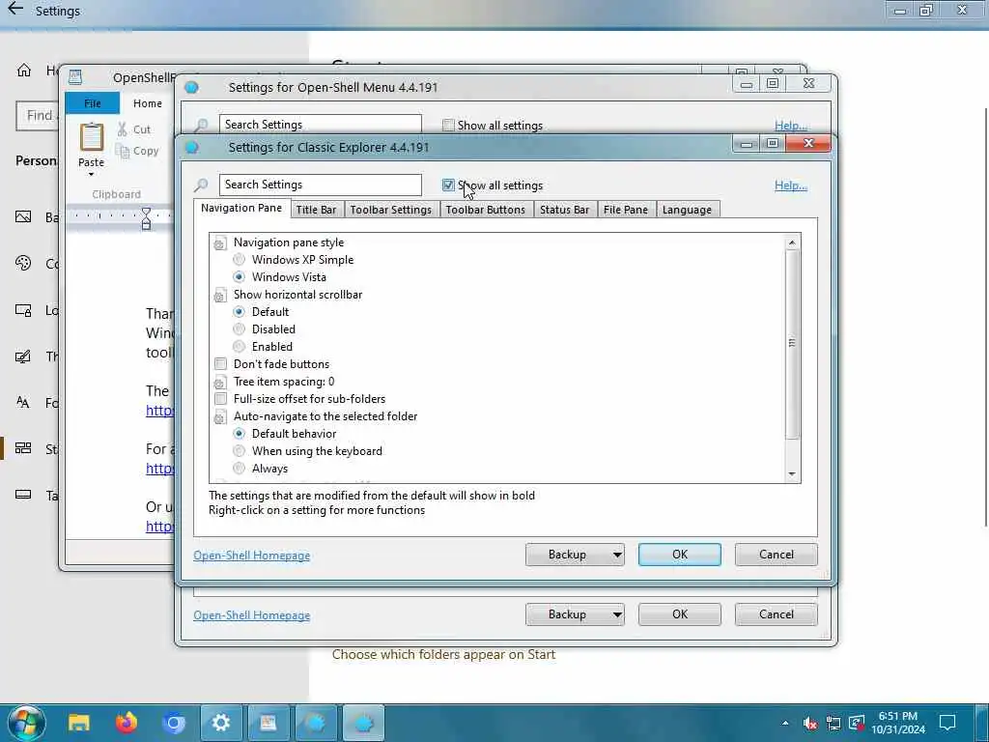Check Show all settings in Open-Shell Menu window
This screenshot has width=989, height=742.
pos(448,125)
